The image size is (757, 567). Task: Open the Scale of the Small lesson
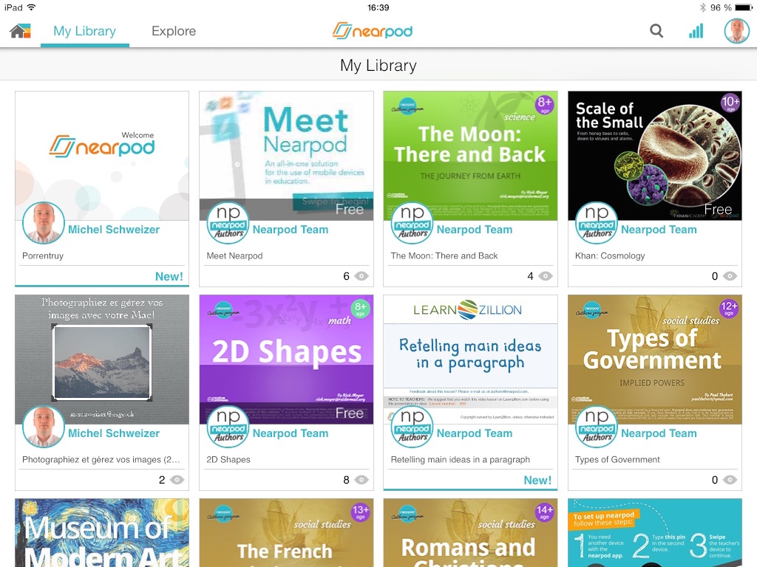(x=655, y=156)
